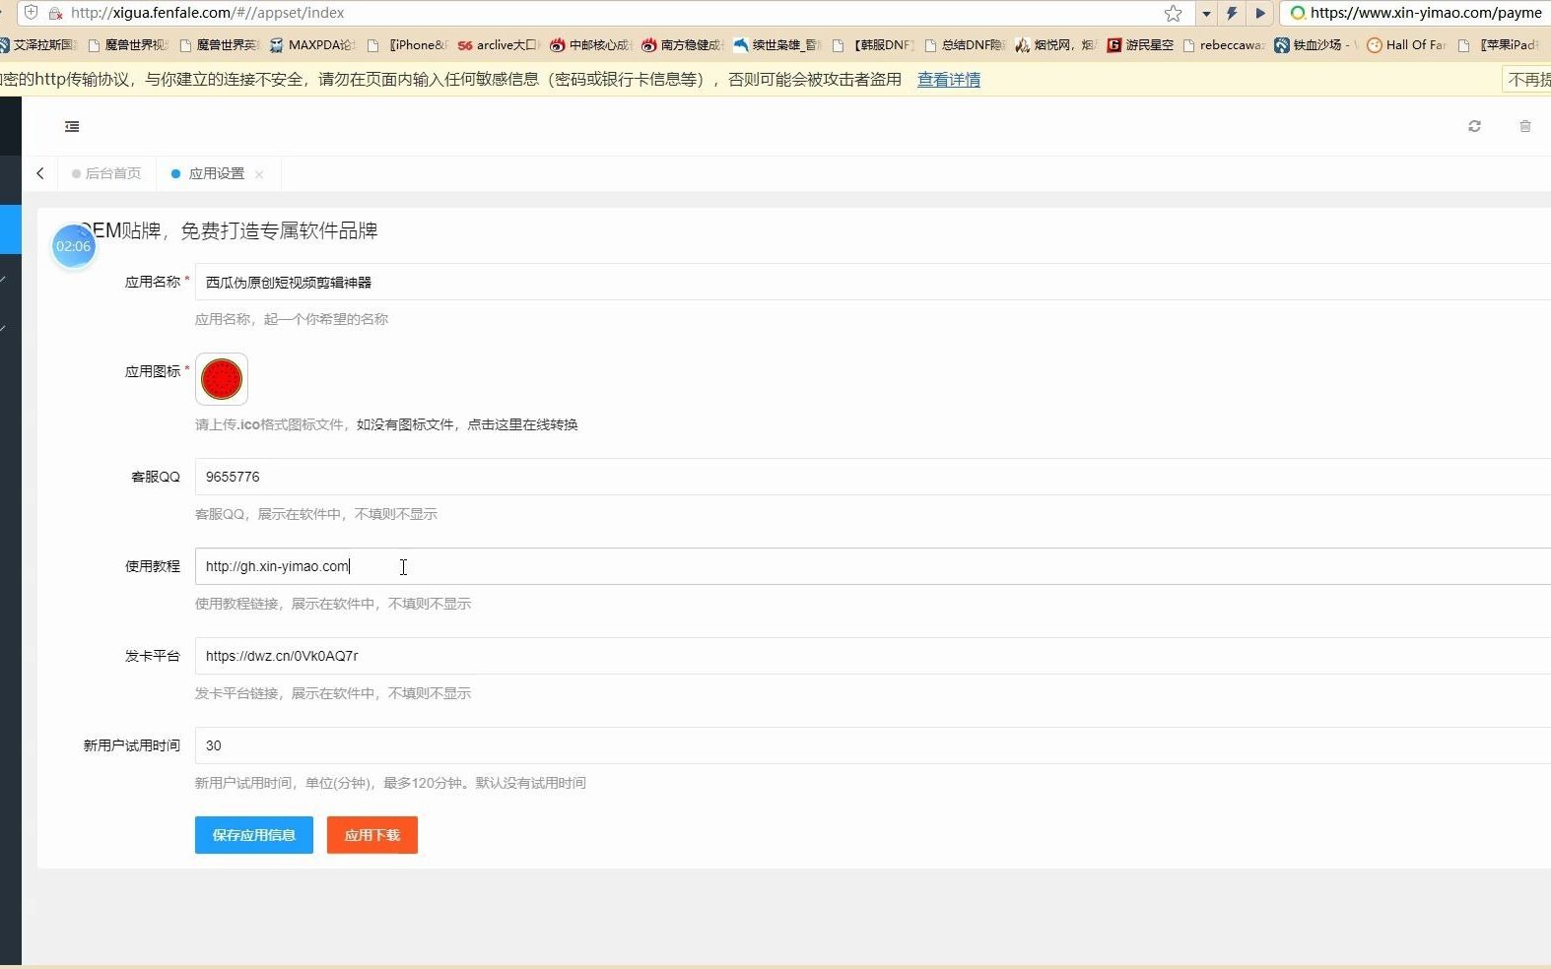The width and height of the screenshot is (1551, 969).
Task: Click the 发卡平台 link input field
Action: (x=873, y=656)
